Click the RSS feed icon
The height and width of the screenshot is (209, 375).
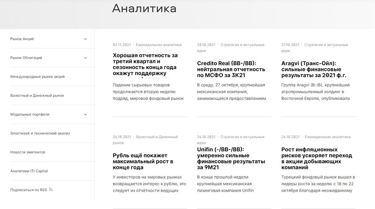tap(51, 190)
